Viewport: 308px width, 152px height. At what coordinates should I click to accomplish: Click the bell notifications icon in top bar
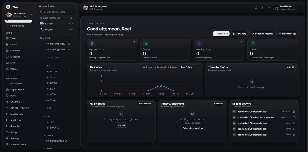pos(269,8)
